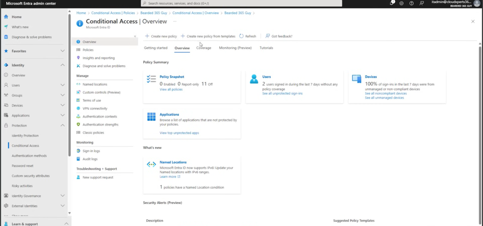Open the account avatar in top right

[477, 3]
